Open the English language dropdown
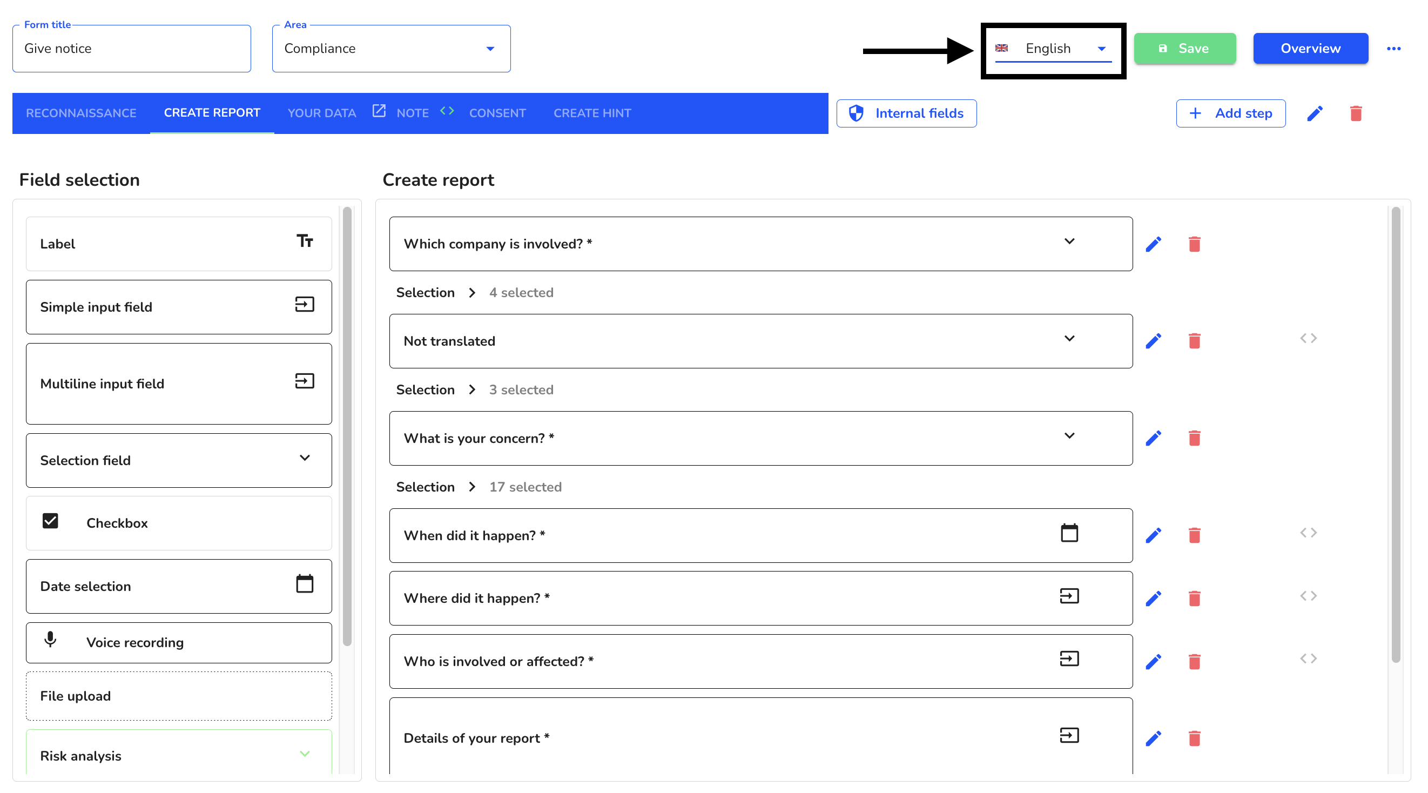The image size is (1428, 793). point(1053,49)
